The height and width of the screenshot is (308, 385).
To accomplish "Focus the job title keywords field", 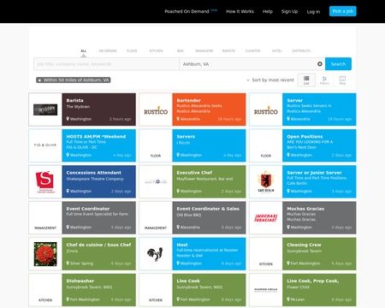I will [106, 64].
